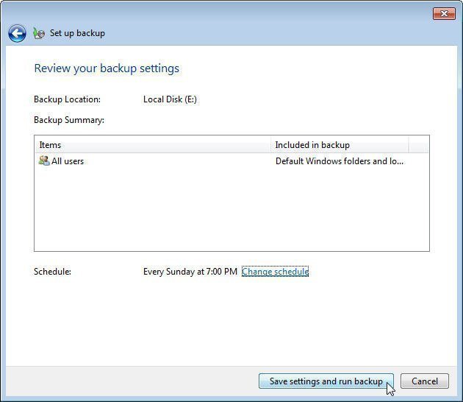This screenshot has height=402, width=463.
Task: Click the Included in backup column header
Action: 340,145
